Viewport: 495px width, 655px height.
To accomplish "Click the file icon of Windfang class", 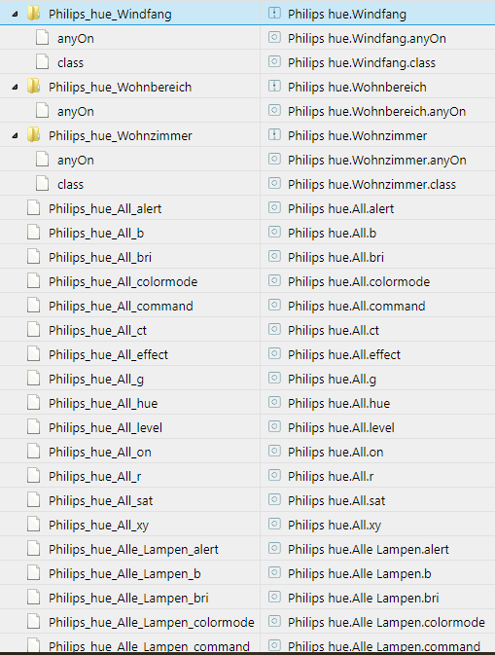I will [42, 62].
